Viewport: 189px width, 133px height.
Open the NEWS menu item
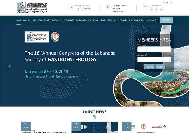[102, 20]
